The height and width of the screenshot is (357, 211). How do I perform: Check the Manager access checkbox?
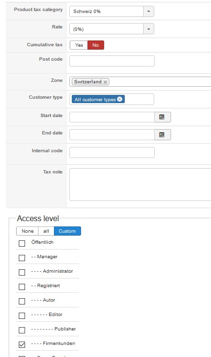tap(22, 258)
